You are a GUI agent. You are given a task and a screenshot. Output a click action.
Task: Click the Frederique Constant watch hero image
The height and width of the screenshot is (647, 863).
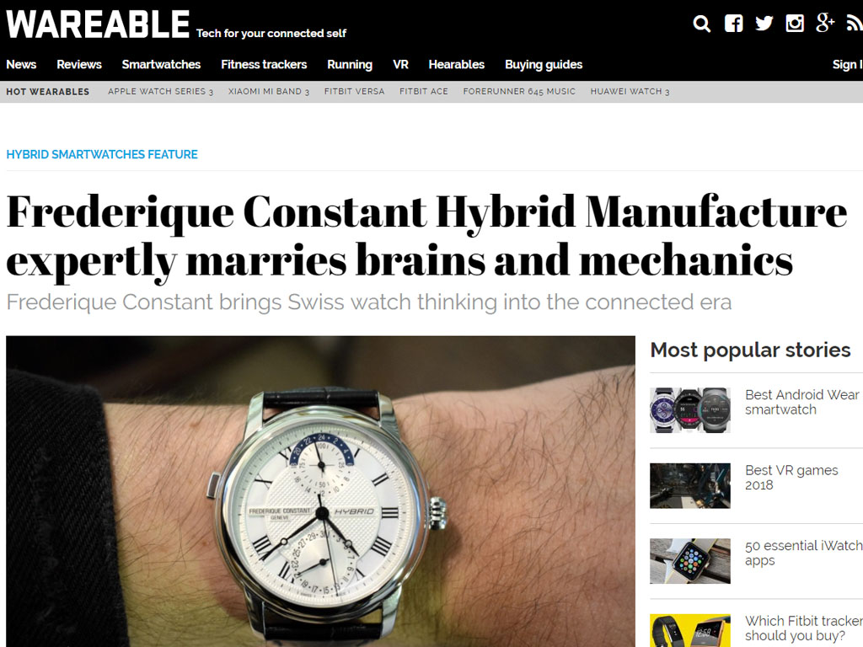(320, 491)
